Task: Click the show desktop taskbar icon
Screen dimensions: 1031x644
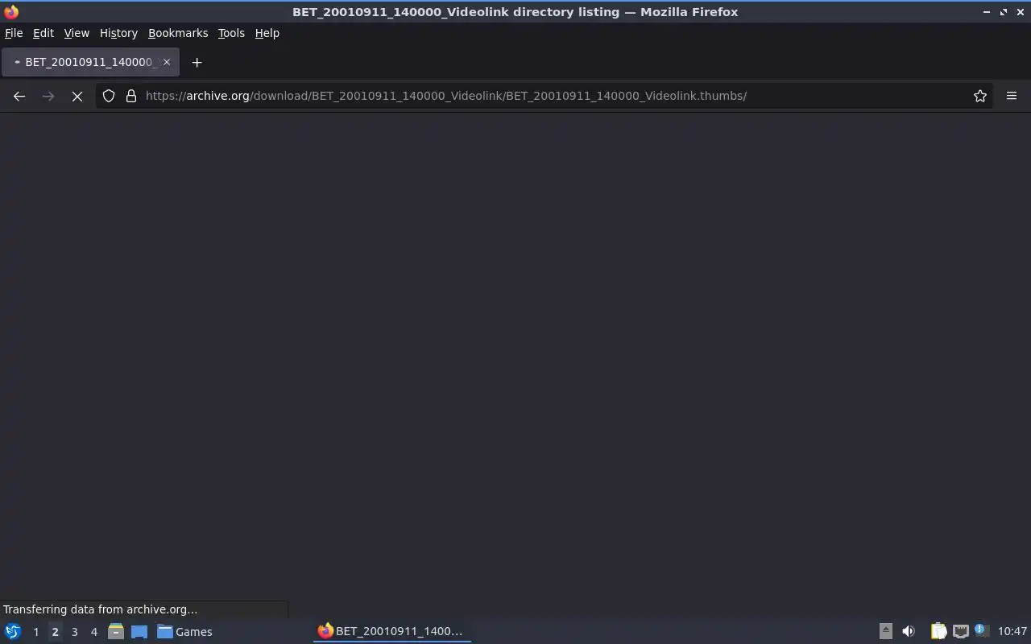Action: click(139, 631)
